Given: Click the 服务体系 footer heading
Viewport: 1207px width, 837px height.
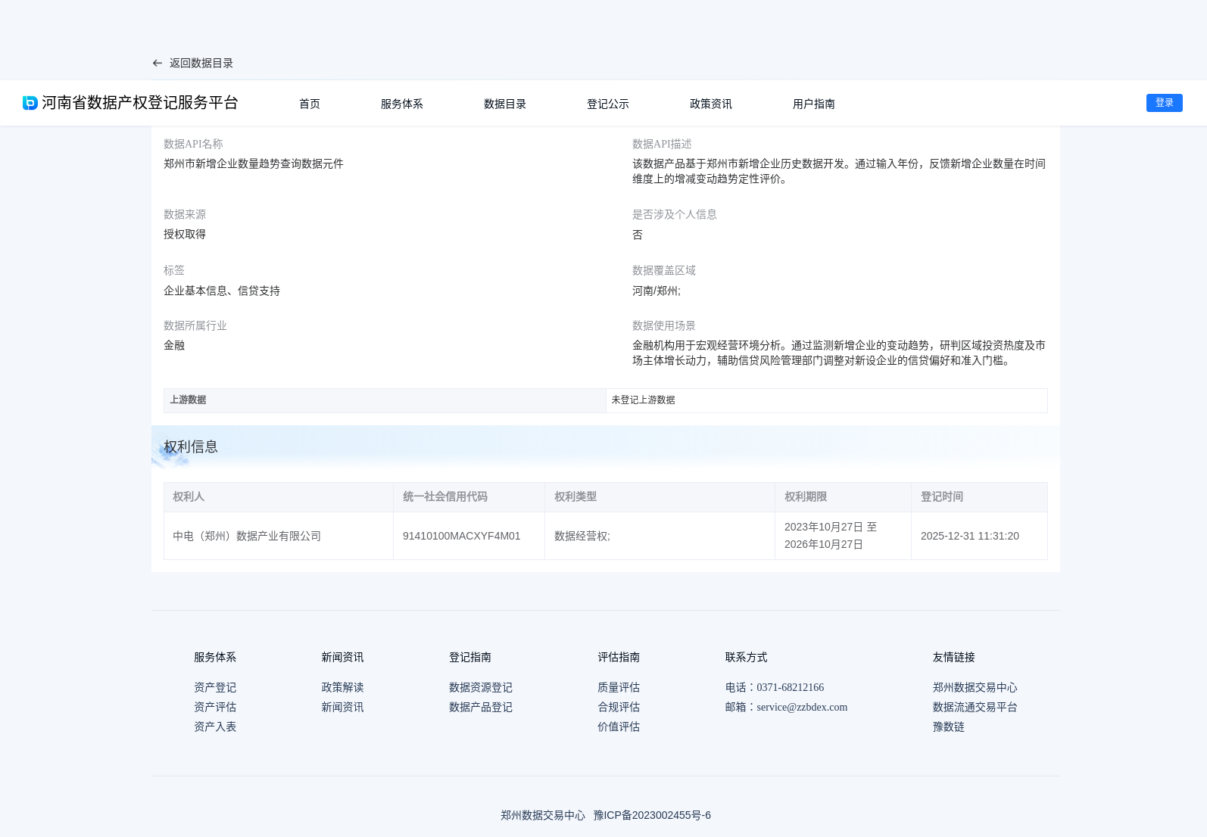Looking at the screenshot, I should [215, 657].
